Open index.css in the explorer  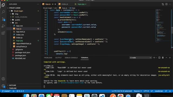coord(20,35)
